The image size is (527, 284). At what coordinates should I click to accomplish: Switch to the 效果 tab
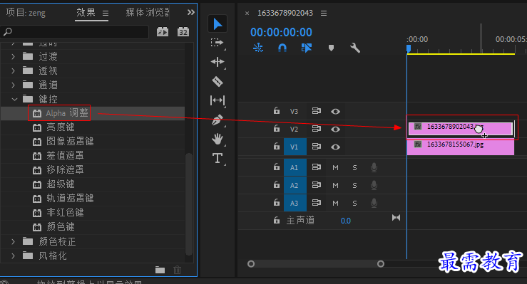click(86, 12)
